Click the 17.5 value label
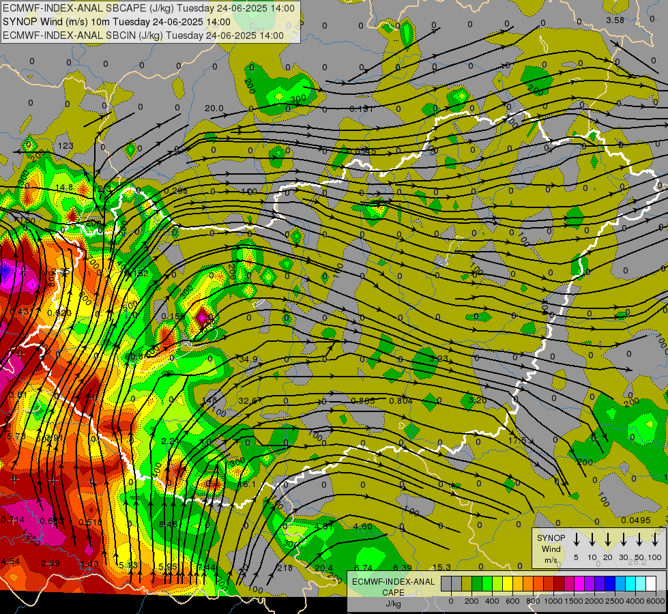Viewport: 668px width, 614px height. coord(518,440)
